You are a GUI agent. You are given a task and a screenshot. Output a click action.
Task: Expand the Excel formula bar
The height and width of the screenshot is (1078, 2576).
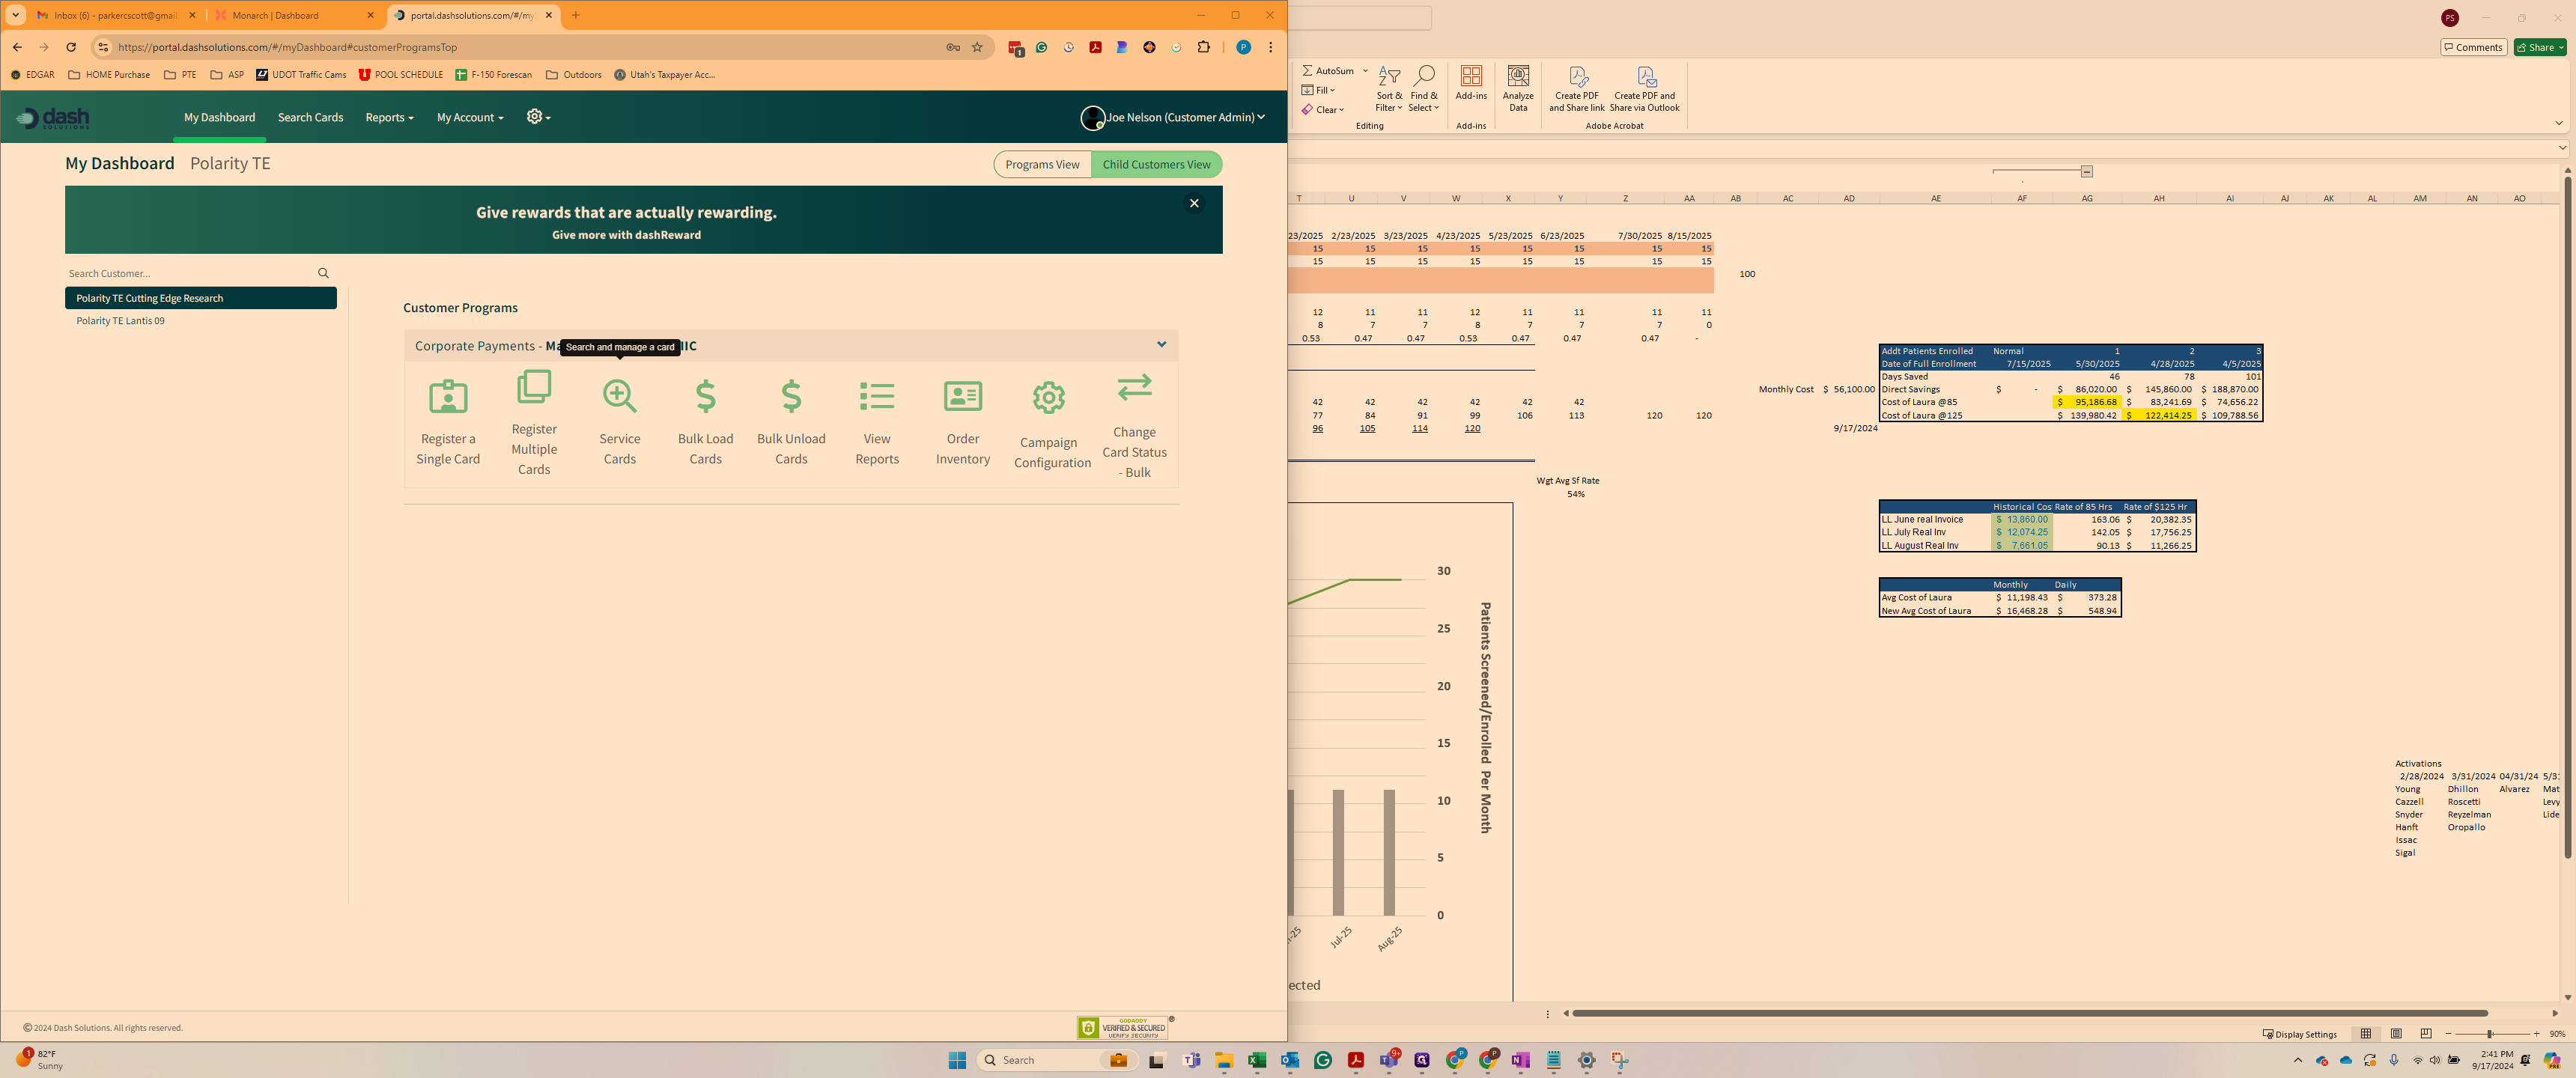pyautogui.click(x=2562, y=148)
